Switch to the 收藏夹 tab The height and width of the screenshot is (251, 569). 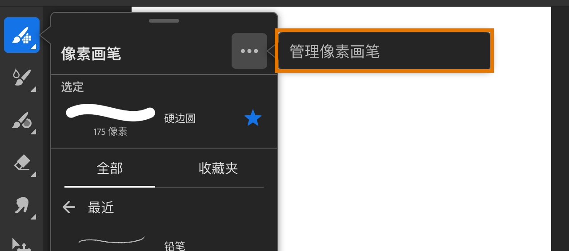coord(218,169)
